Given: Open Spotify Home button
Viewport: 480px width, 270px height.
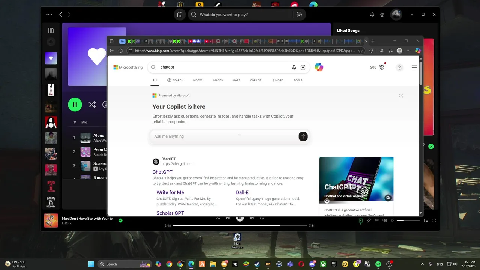Looking at the screenshot, I should (x=180, y=15).
